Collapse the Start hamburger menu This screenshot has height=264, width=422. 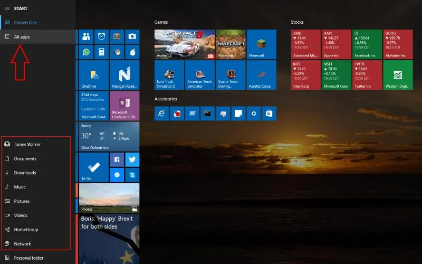[7, 8]
